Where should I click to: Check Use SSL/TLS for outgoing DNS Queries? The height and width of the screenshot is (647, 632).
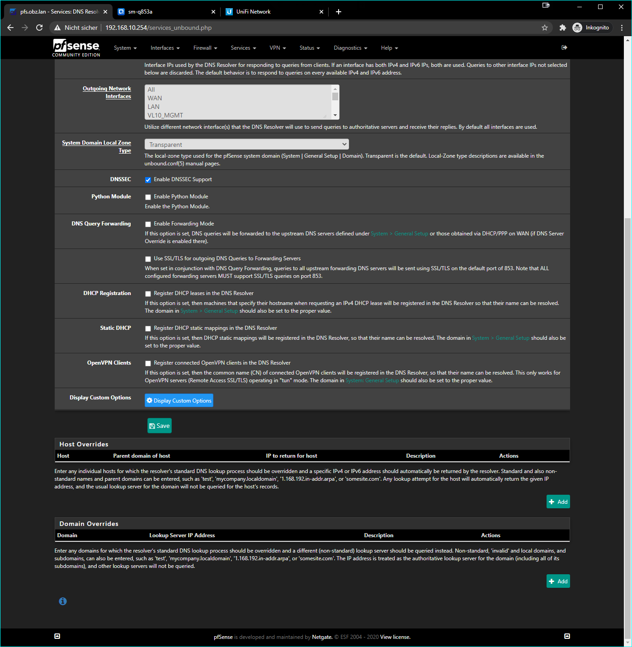coord(148,259)
